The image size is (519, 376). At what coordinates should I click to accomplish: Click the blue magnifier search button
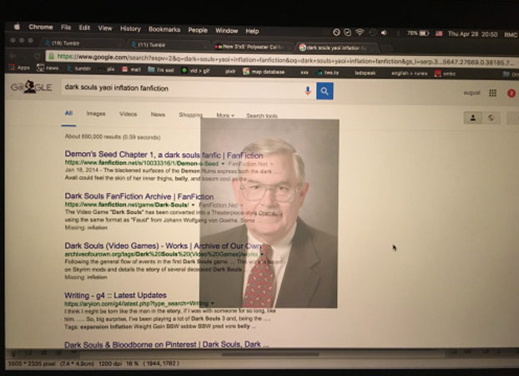325,91
